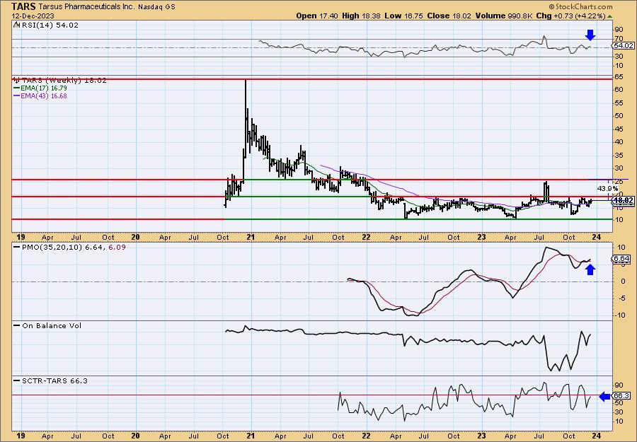This screenshot has width=637, height=442.
Task: Click the Low 16.75 value
Action: tap(404, 16)
